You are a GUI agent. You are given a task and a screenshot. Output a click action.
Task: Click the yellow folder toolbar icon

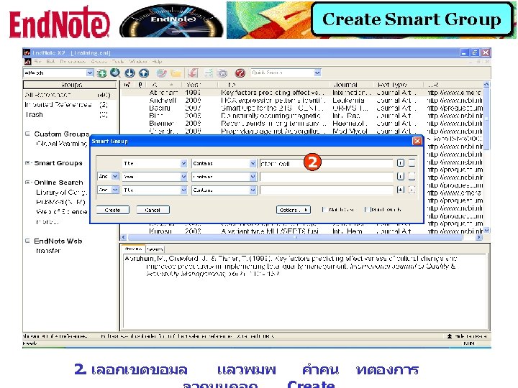[x=176, y=73]
